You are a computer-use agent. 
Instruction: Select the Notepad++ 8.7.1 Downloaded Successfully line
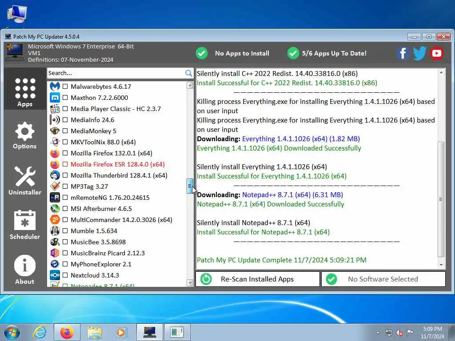point(271,204)
